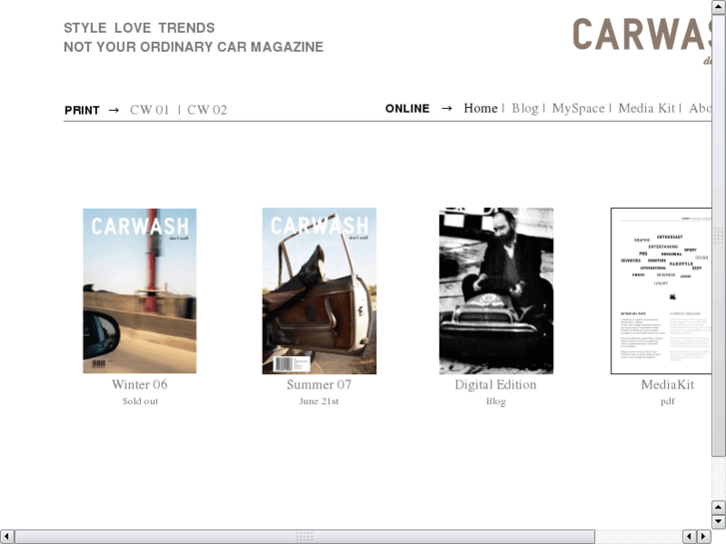Click the PRINT section label
Viewport: 726px width, 544px height.
[x=82, y=110]
